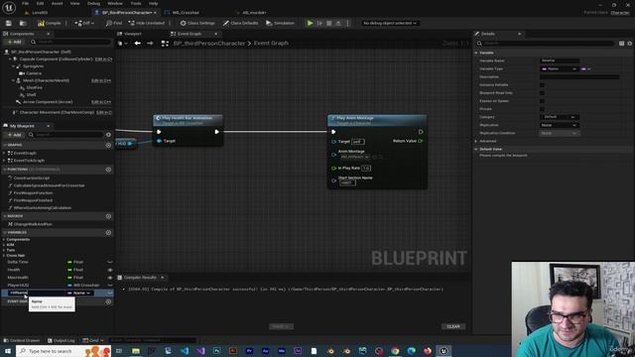Open Name type dropdown for new variable

pyautogui.click(x=79, y=293)
